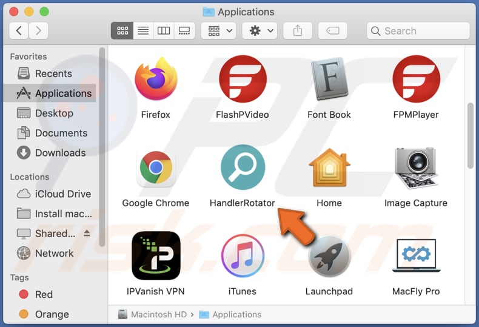The height and width of the screenshot is (327, 479).
Task: Select the MacFly Pro app icon
Action: [x=416, y=255]
